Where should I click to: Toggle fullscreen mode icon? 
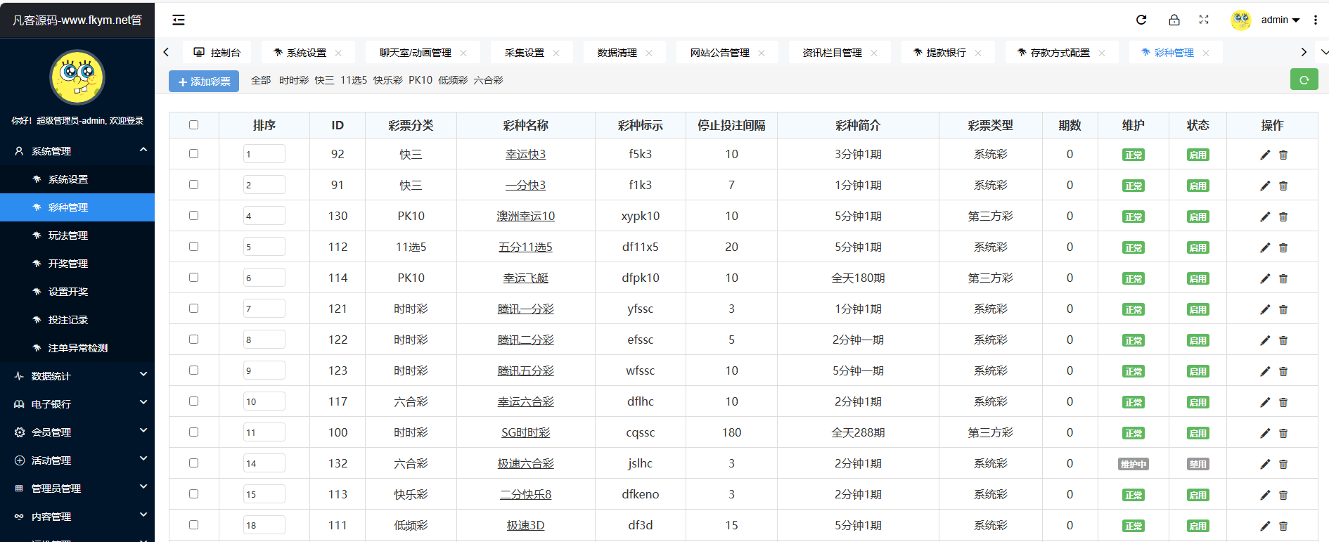1204,20
